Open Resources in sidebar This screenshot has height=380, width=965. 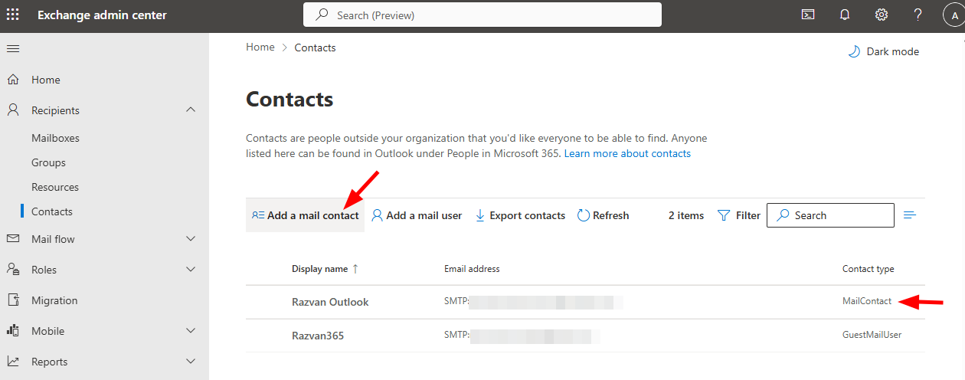55,187
